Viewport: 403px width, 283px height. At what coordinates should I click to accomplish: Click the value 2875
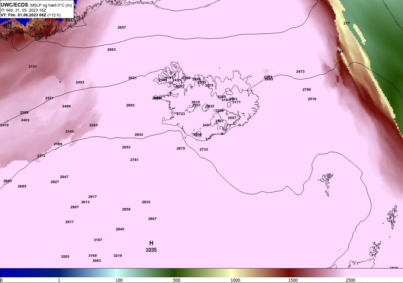(x=181, y=148)
